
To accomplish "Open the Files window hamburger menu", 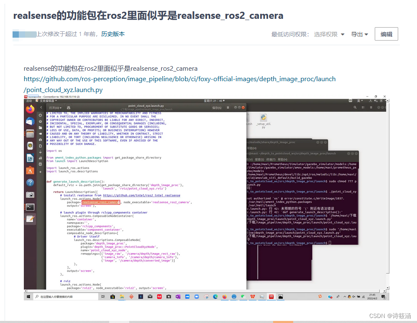I will 371,108.
